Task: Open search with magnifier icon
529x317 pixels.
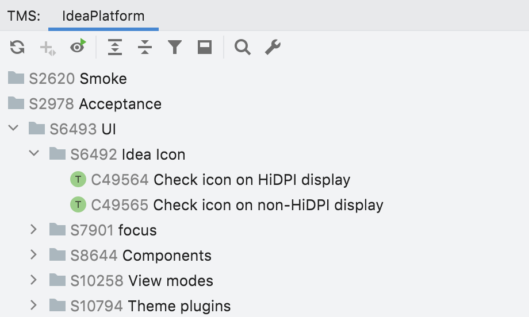Action: coord(243,47)
